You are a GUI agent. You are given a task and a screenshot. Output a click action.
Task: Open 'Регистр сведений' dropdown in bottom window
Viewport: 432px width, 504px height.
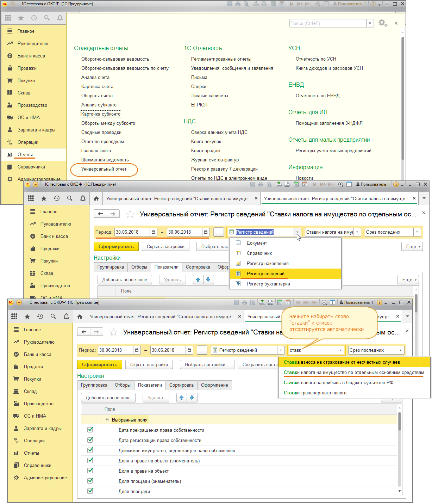point(281,350)
